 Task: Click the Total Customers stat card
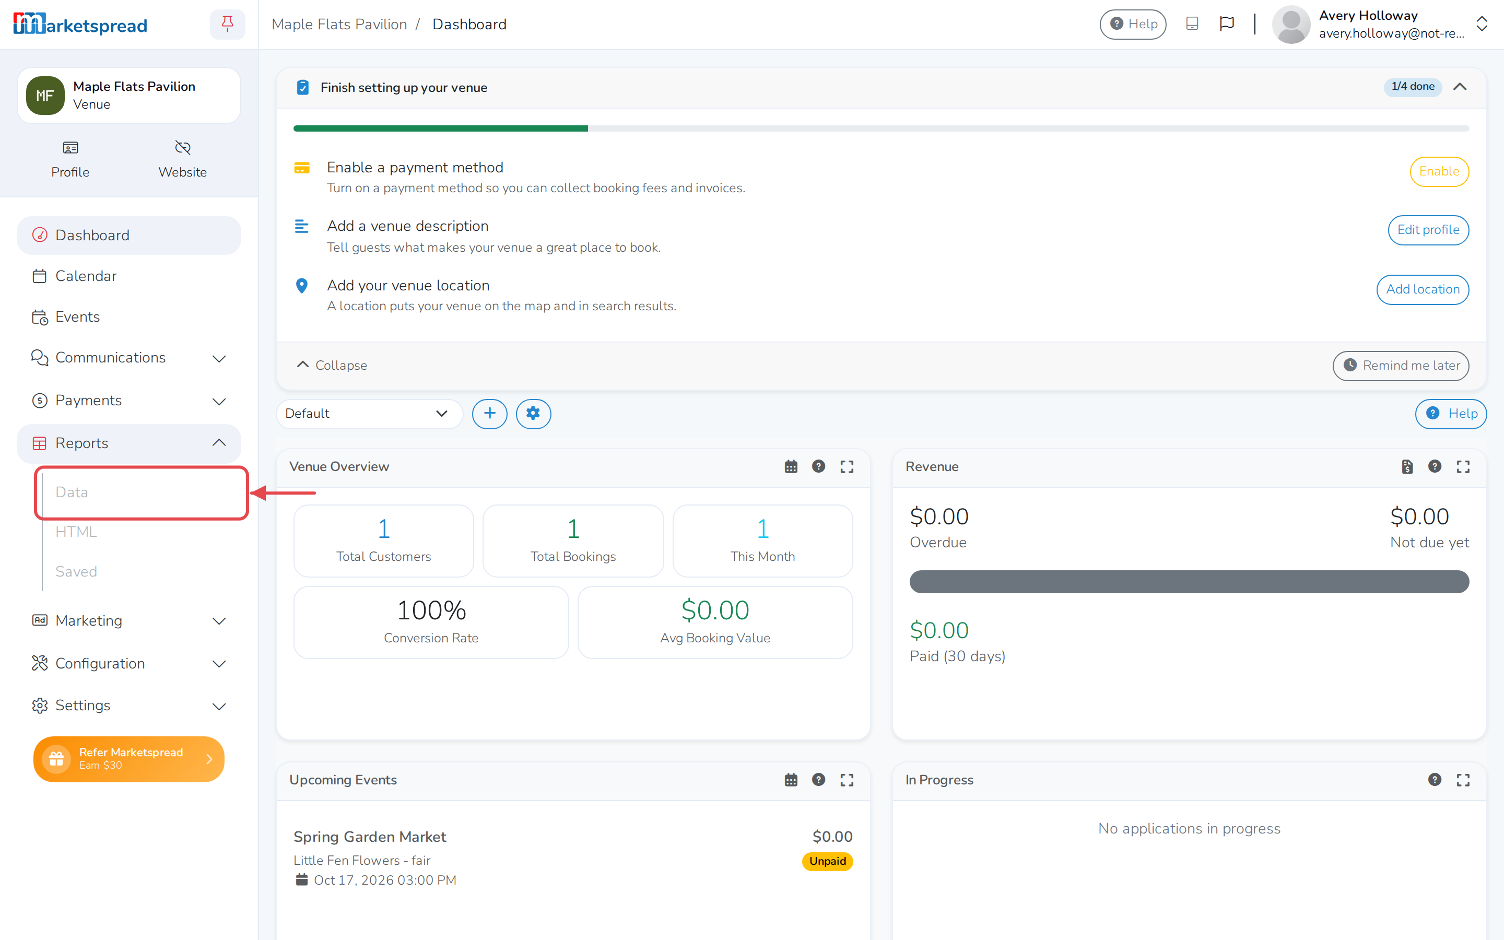(383, 541)
